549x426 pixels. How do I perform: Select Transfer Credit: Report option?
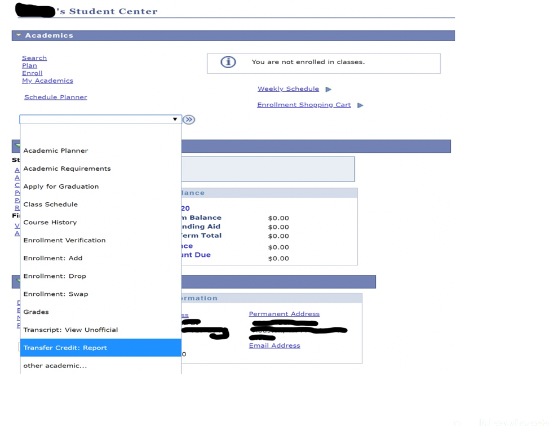tap(65, 348)
